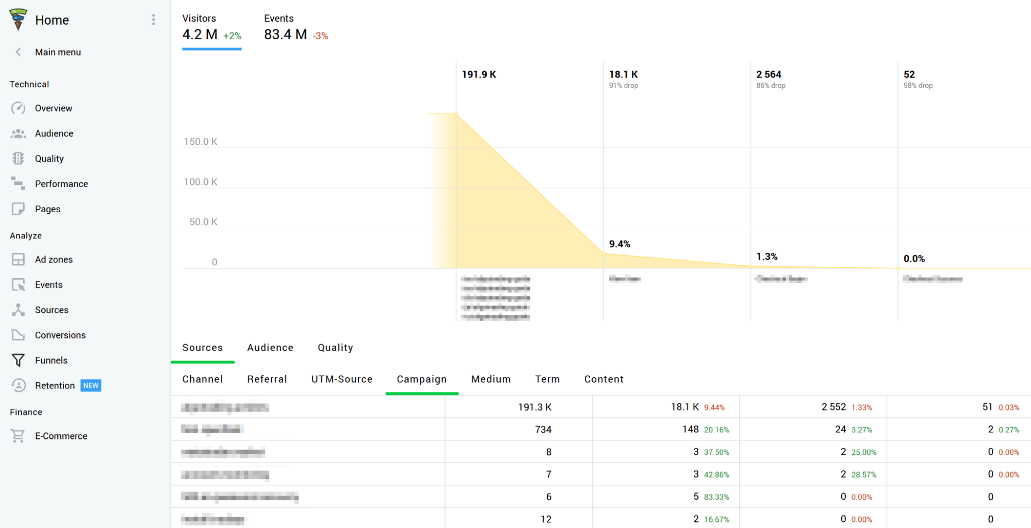
Task: Open the Retention sidebar link
Action: pos(55,385)
